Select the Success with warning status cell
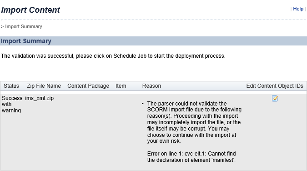307x171 pixels. point(12,104)
